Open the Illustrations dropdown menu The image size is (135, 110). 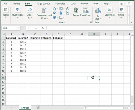[x=18, y=12]
